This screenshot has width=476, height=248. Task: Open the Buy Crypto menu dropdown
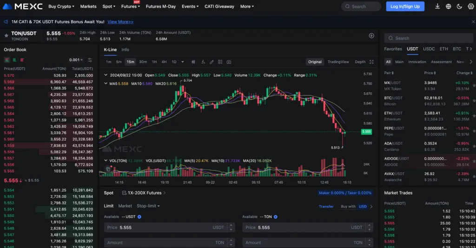[x=61, y=6]
